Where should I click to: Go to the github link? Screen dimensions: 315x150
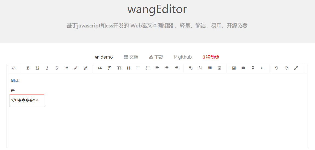click(183, 57)
